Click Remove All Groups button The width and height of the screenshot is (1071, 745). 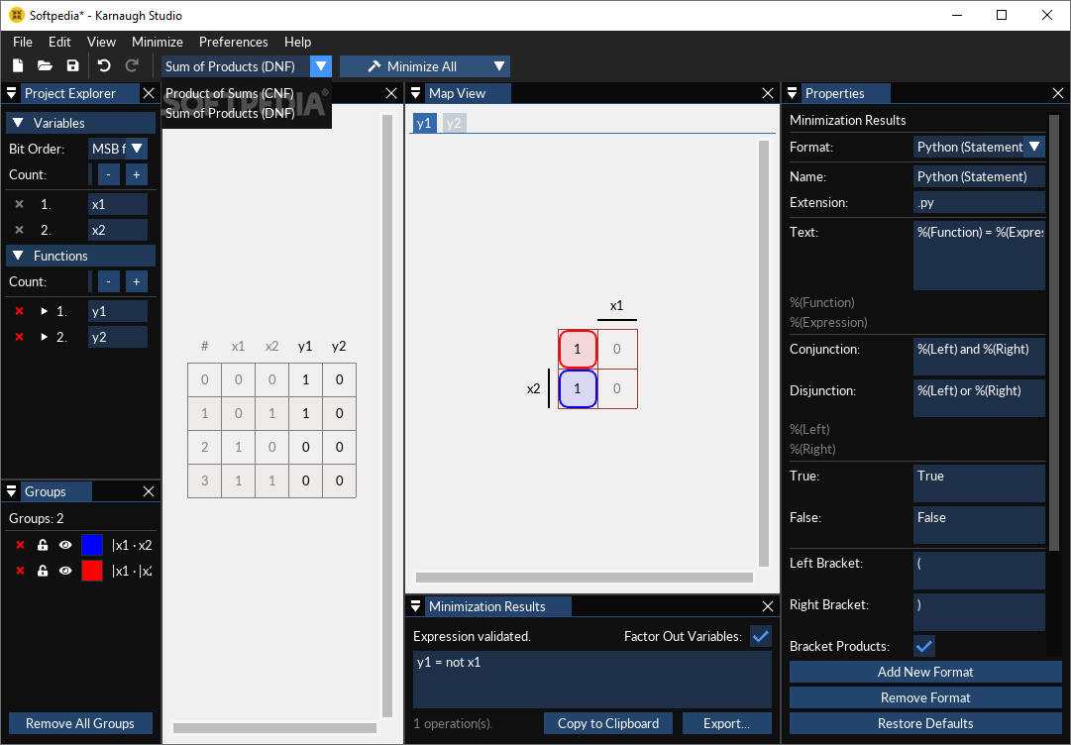[80, 723]
